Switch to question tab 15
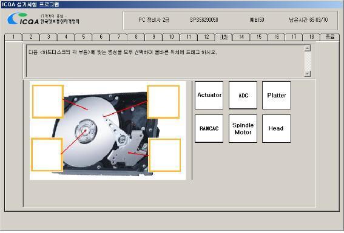344x233 pixels. pyautogui.click(x=259, y=37)
